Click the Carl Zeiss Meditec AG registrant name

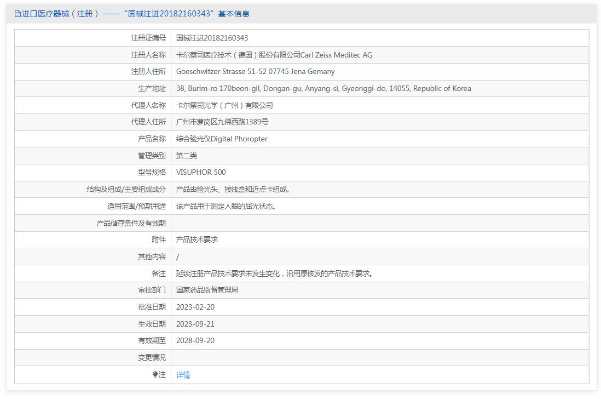point(274,55)
